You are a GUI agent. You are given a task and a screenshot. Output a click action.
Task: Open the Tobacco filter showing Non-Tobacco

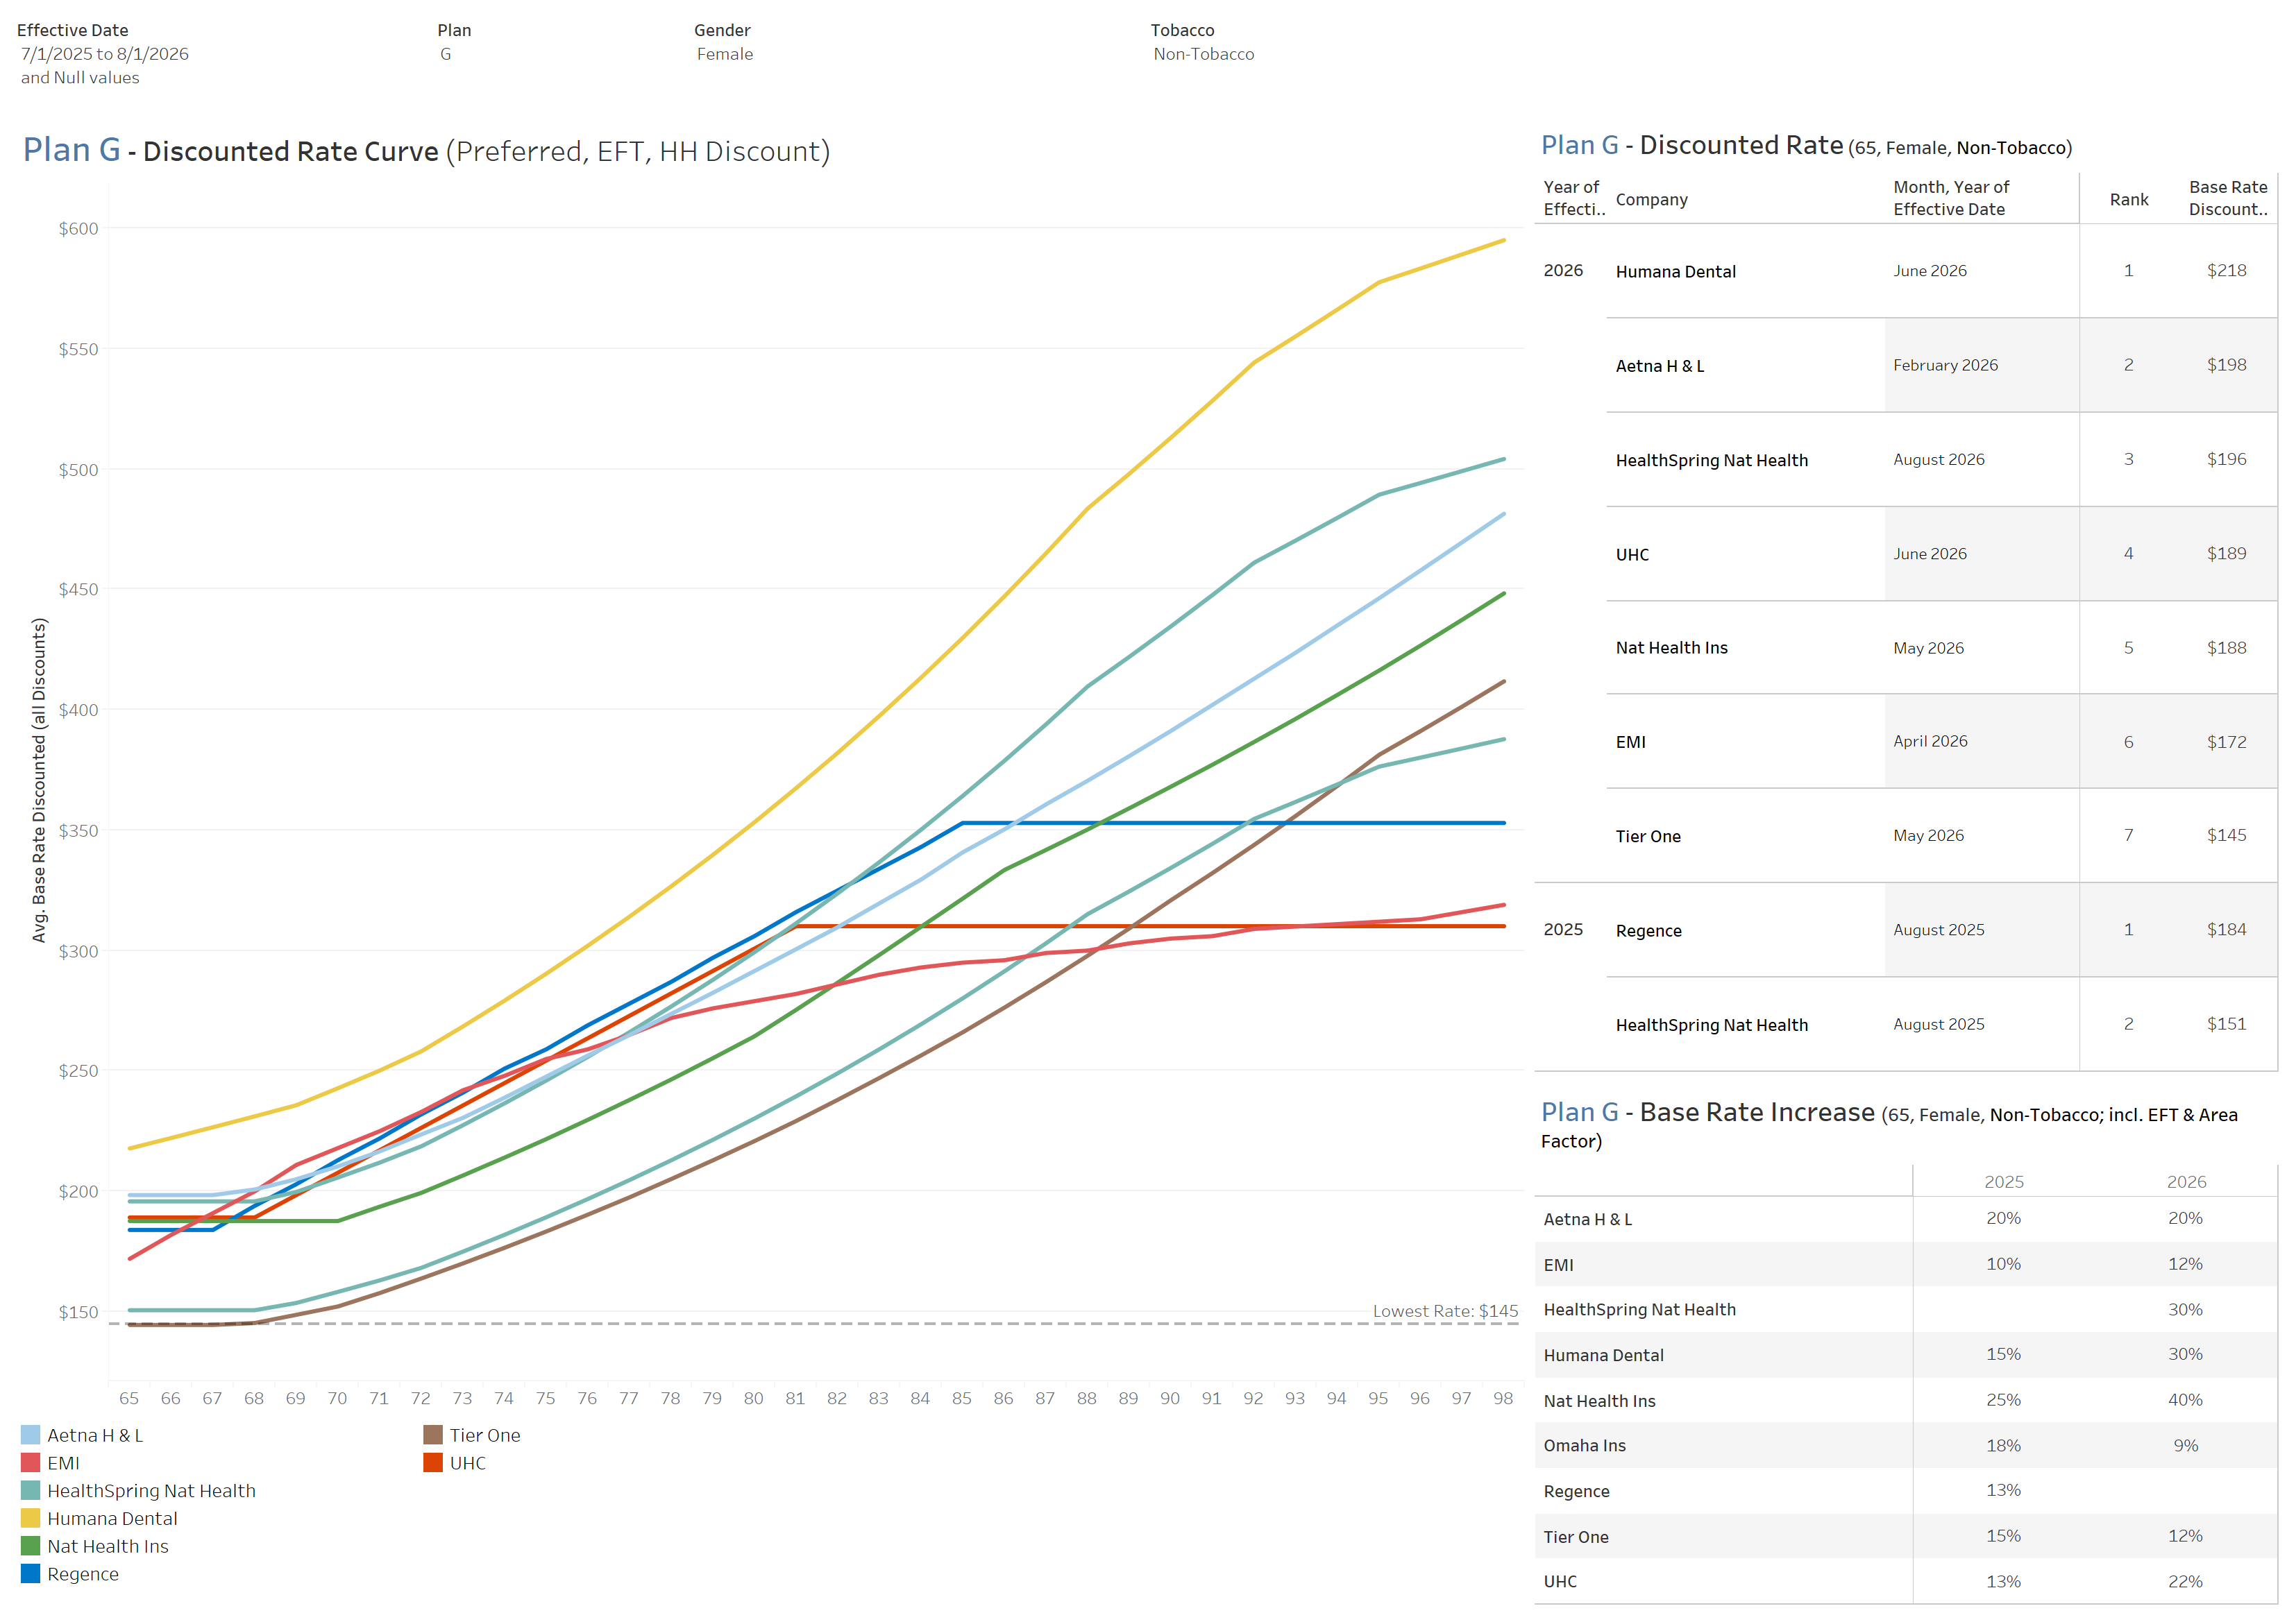[1203, 54]
